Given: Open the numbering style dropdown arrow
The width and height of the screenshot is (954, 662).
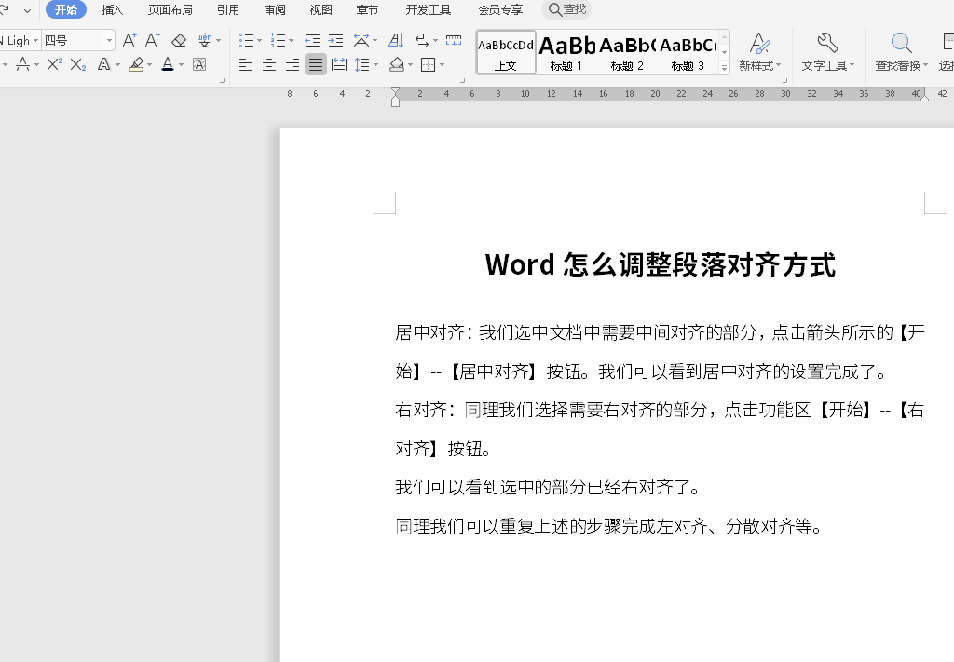Looking at the screenshot, I should 292,41.
